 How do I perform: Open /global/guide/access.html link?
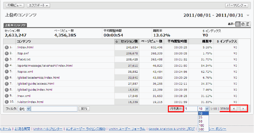click(x=35, y=84)
